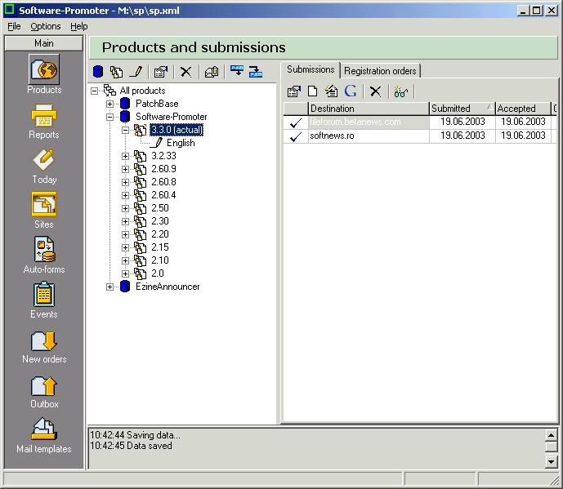
Task: Click the pencil new description toolbar icon
Action: click(x=136, y=72)
